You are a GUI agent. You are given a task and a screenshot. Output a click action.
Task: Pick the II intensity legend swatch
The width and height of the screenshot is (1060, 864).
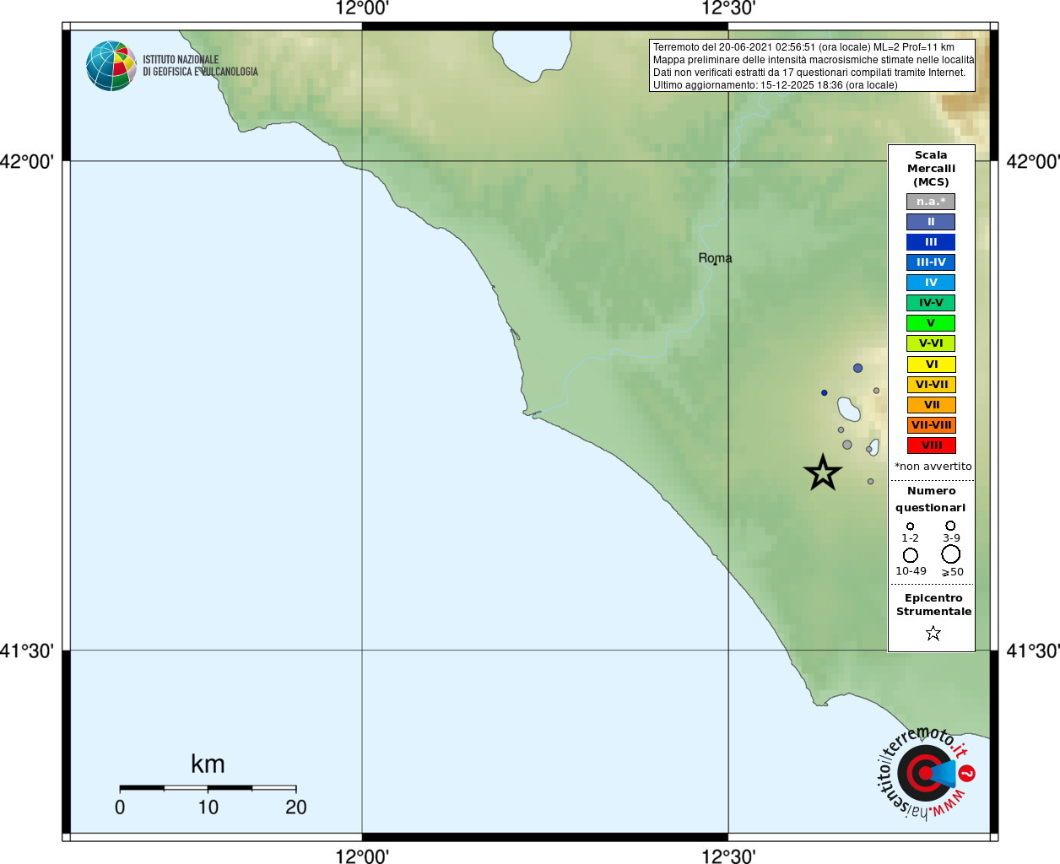tap(931, 222)
